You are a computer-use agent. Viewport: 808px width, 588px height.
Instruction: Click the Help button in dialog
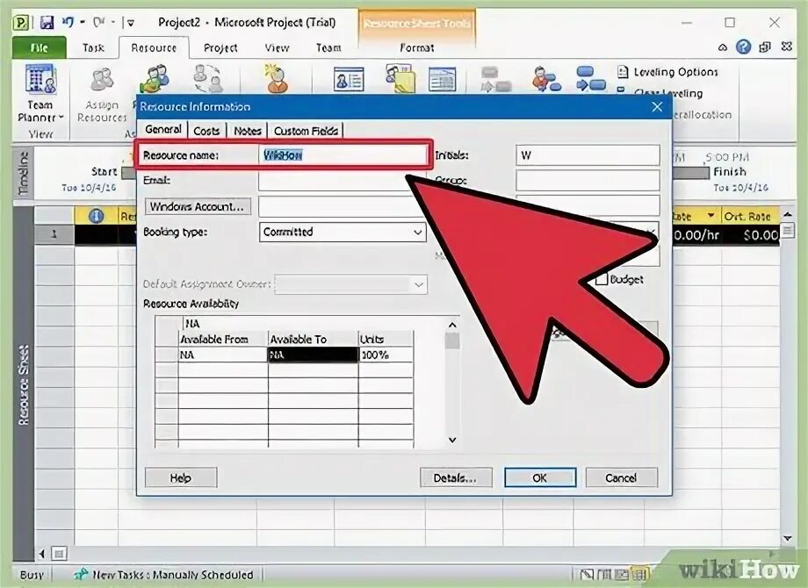180,477
